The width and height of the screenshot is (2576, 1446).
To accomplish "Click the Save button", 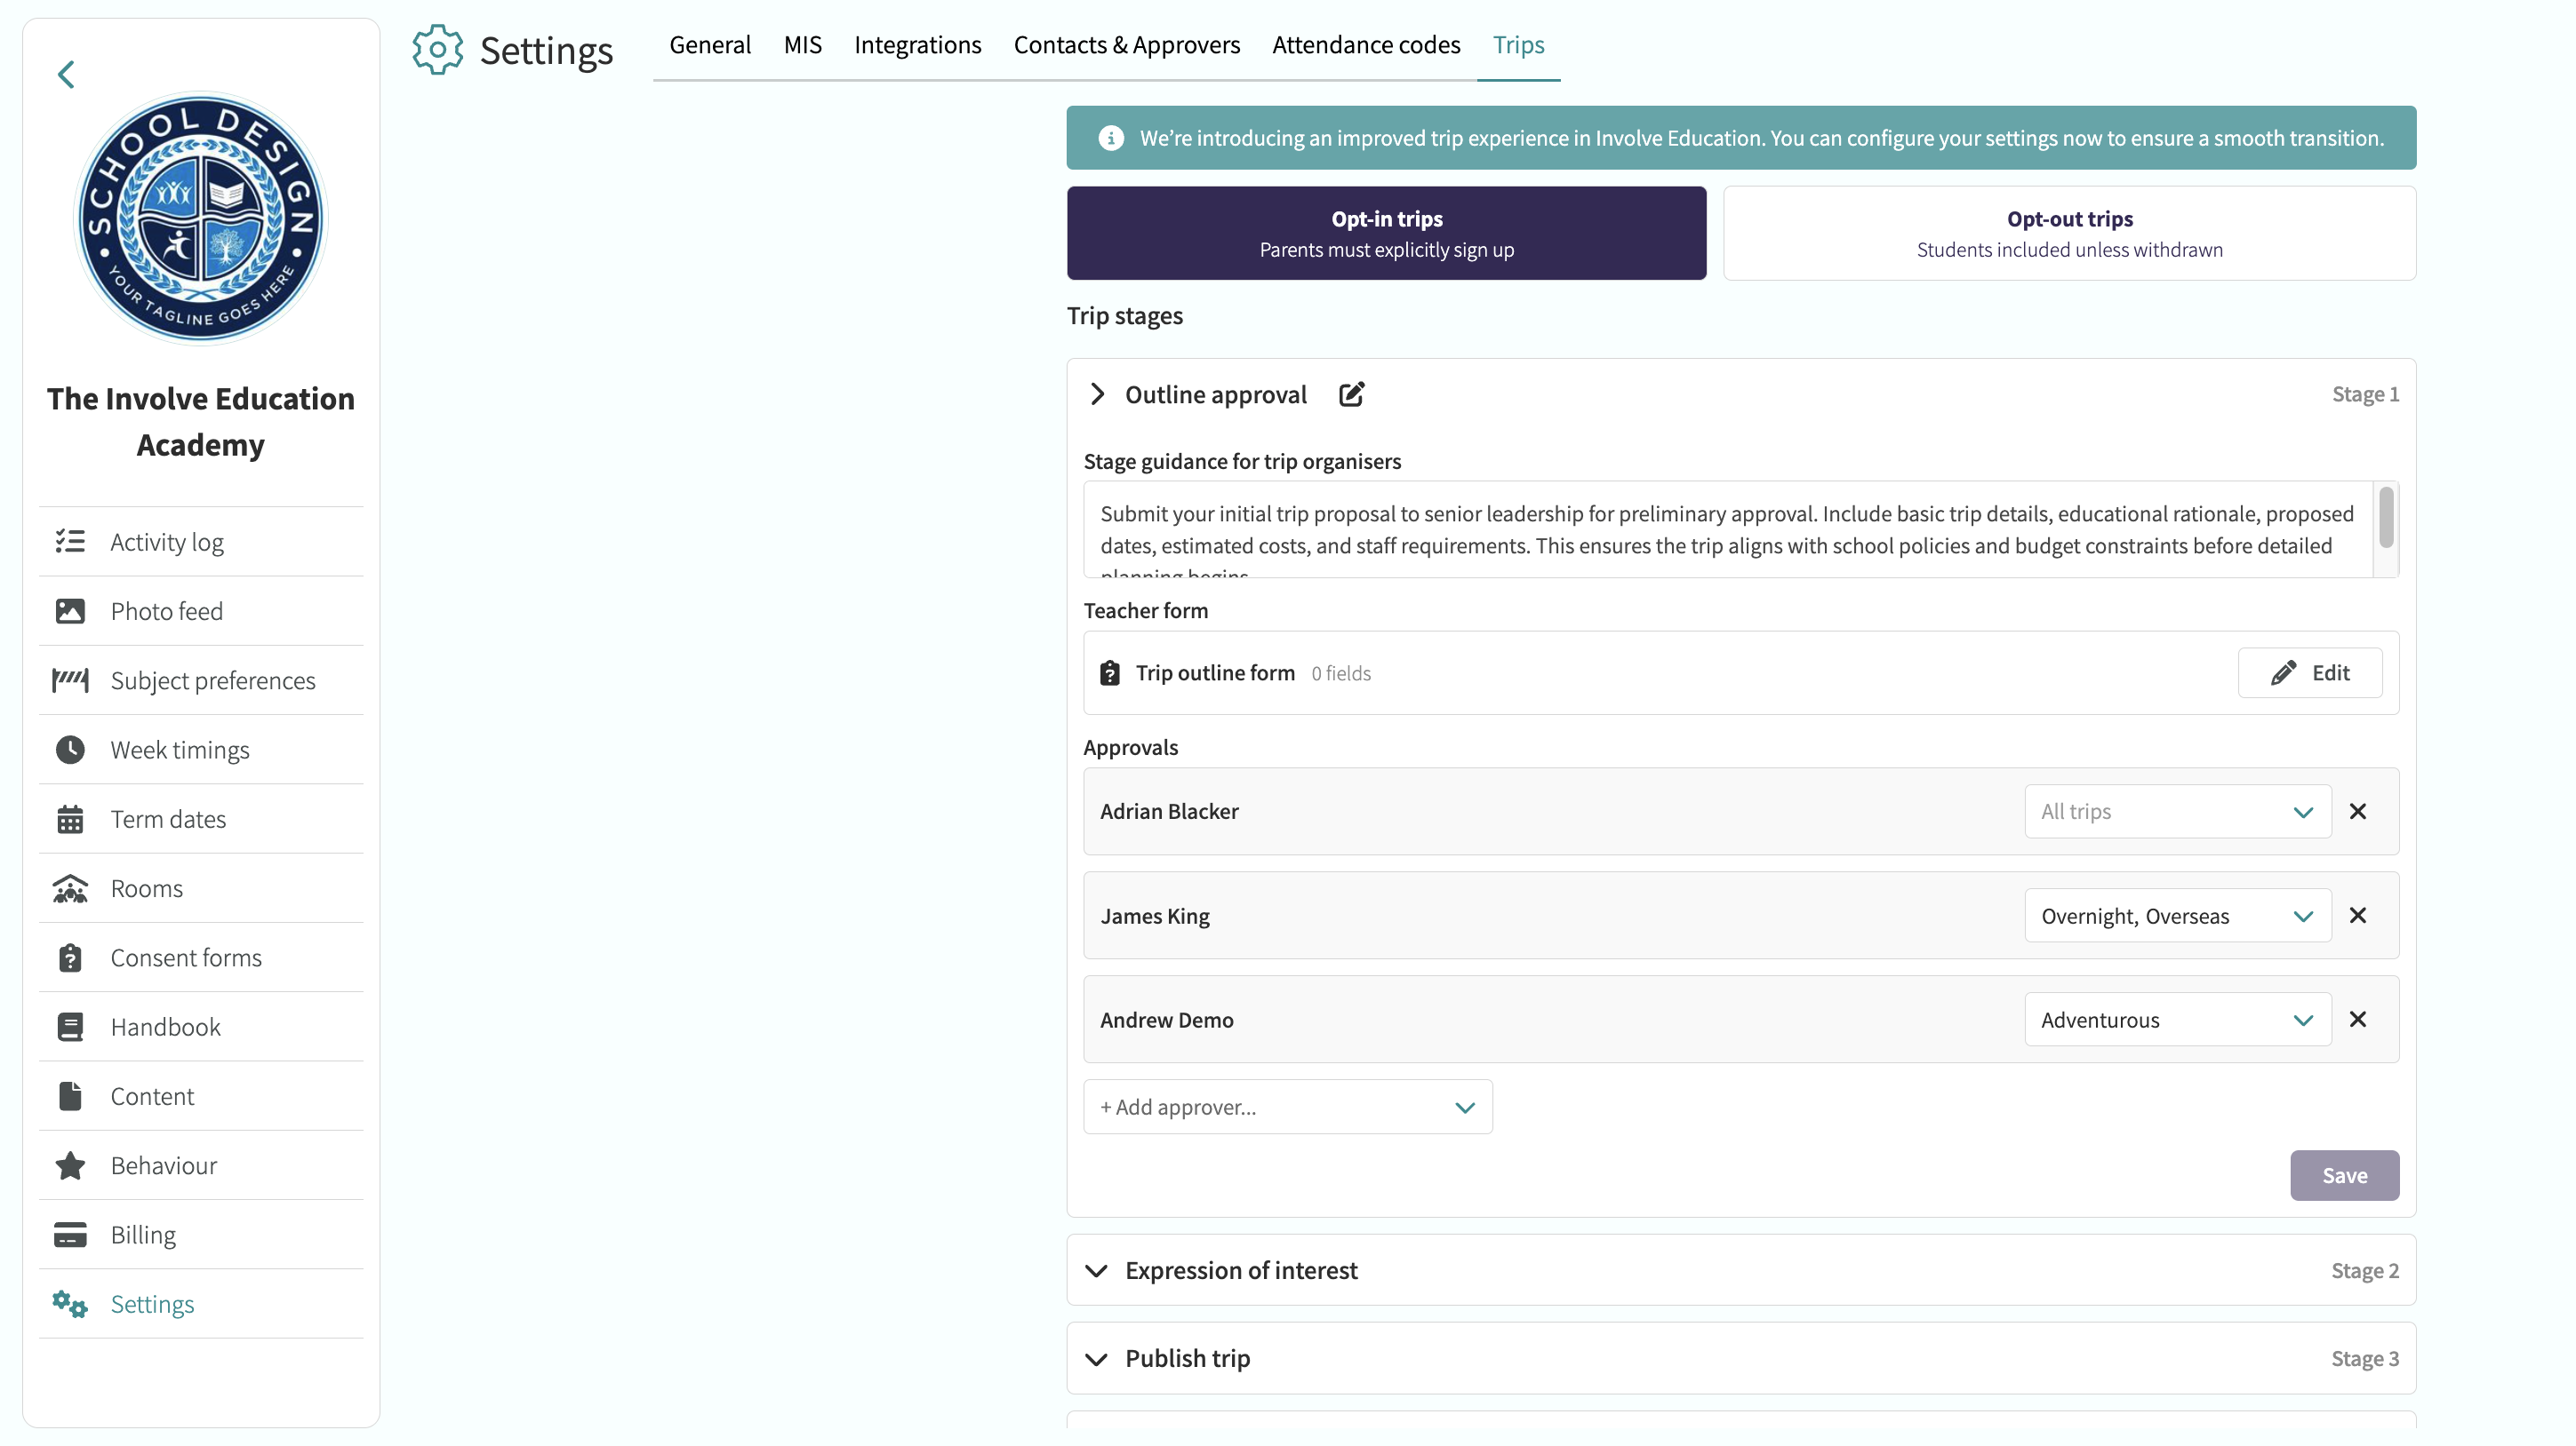I will click(x=2345, y=1175).
